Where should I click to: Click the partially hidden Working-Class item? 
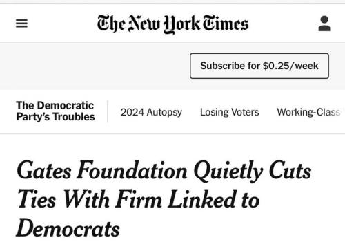click(x=308, y=112)
